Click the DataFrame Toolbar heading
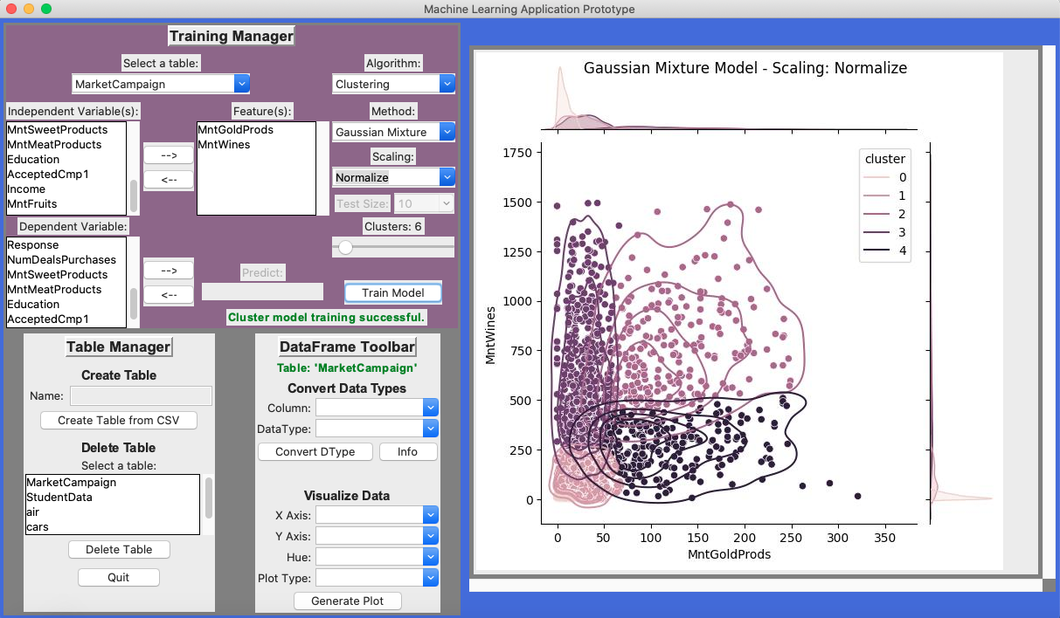Viewport: 1060px width, 618px height. click(x=347, y=347)
